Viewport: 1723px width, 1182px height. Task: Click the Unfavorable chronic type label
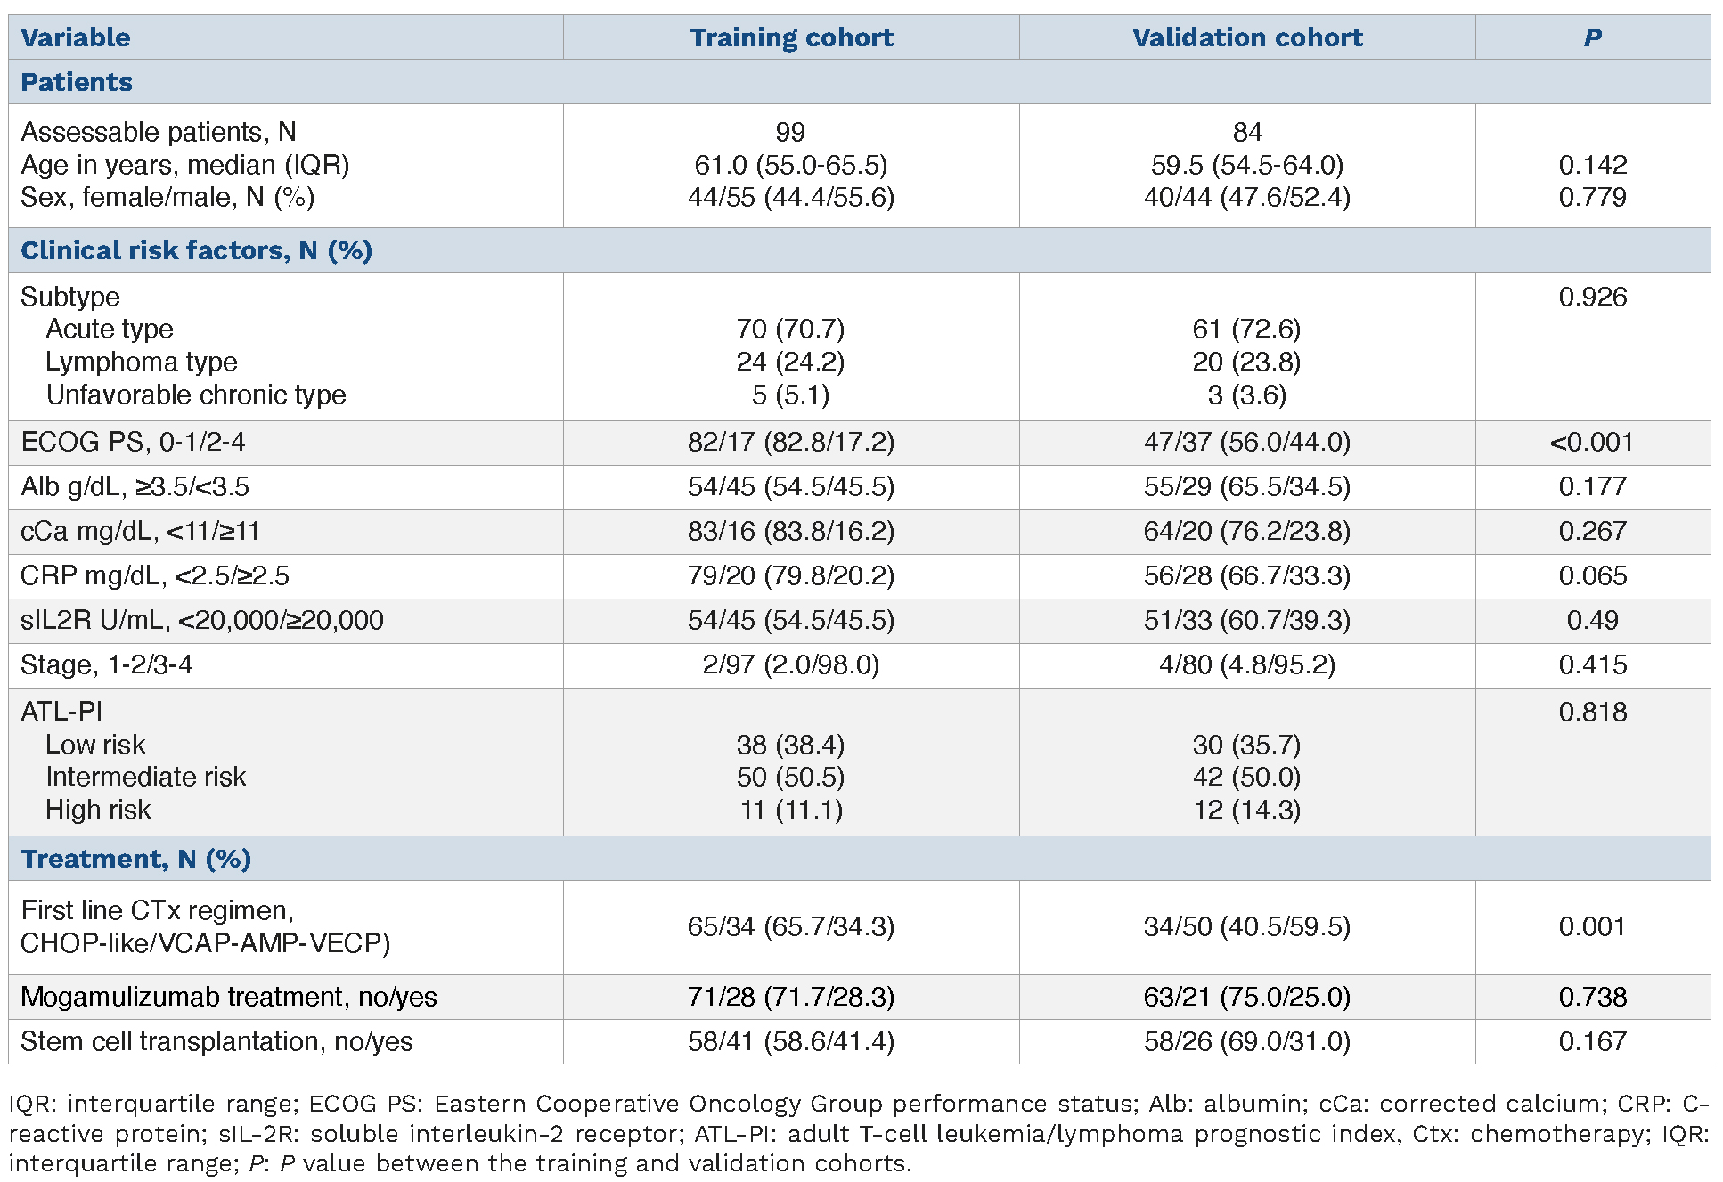pos(196,395)
